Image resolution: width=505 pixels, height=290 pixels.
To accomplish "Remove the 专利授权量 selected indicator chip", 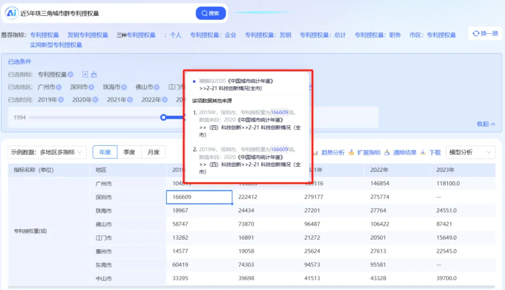I will 71,75.
